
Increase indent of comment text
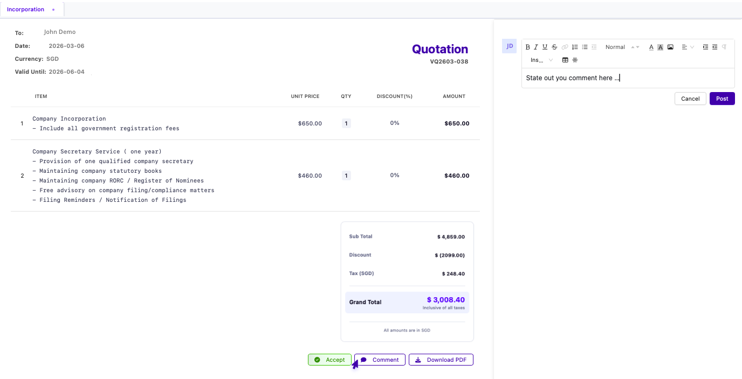click(x=705, y=47)
